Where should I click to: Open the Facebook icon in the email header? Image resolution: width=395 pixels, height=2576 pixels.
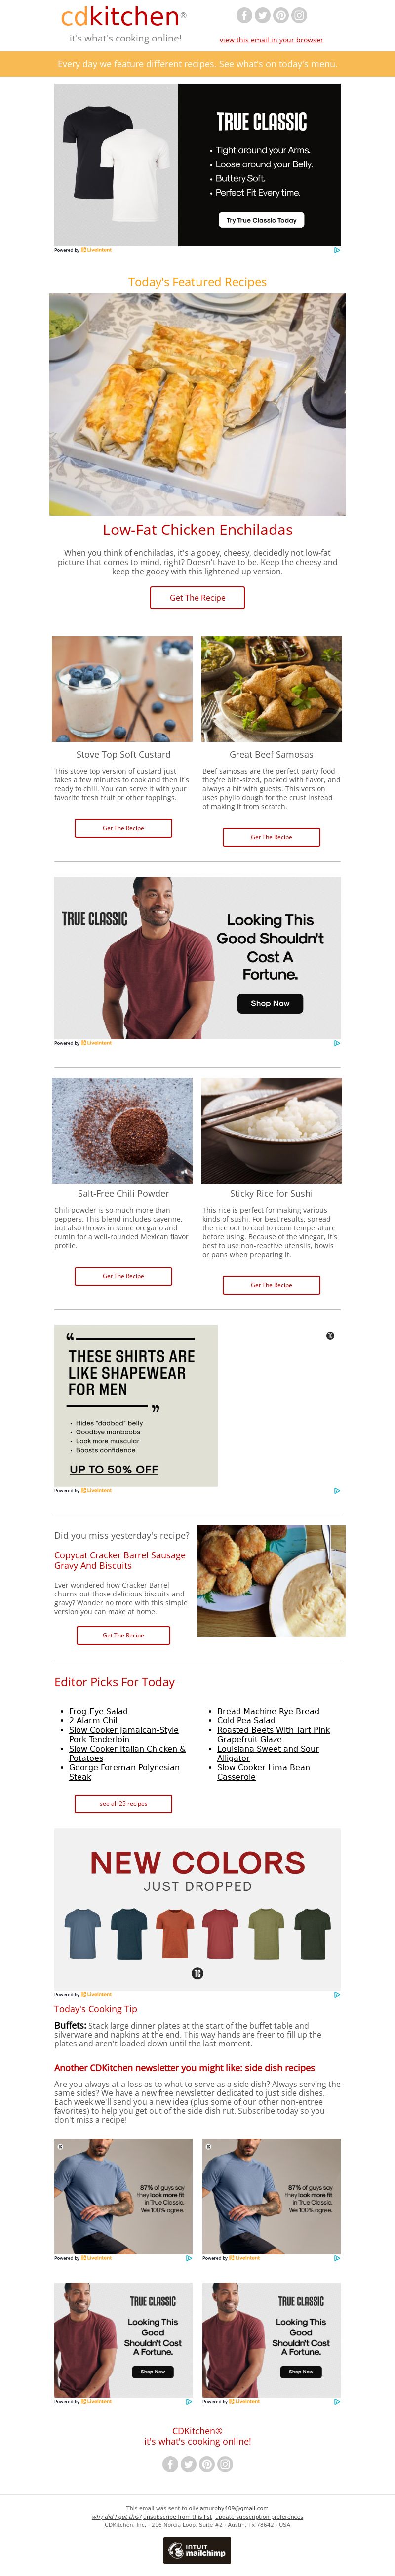pos(244,15)
